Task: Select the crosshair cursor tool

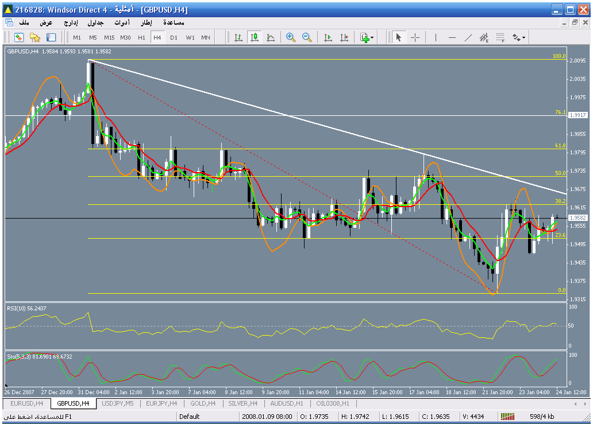Action: point(415,37)
